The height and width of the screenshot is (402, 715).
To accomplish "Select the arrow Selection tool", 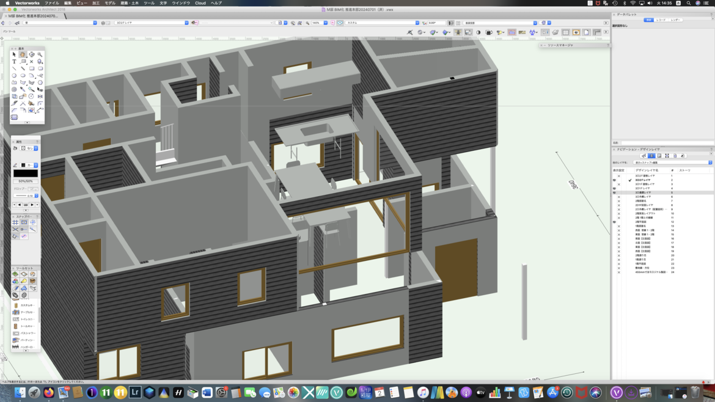I will coord(14,54).
